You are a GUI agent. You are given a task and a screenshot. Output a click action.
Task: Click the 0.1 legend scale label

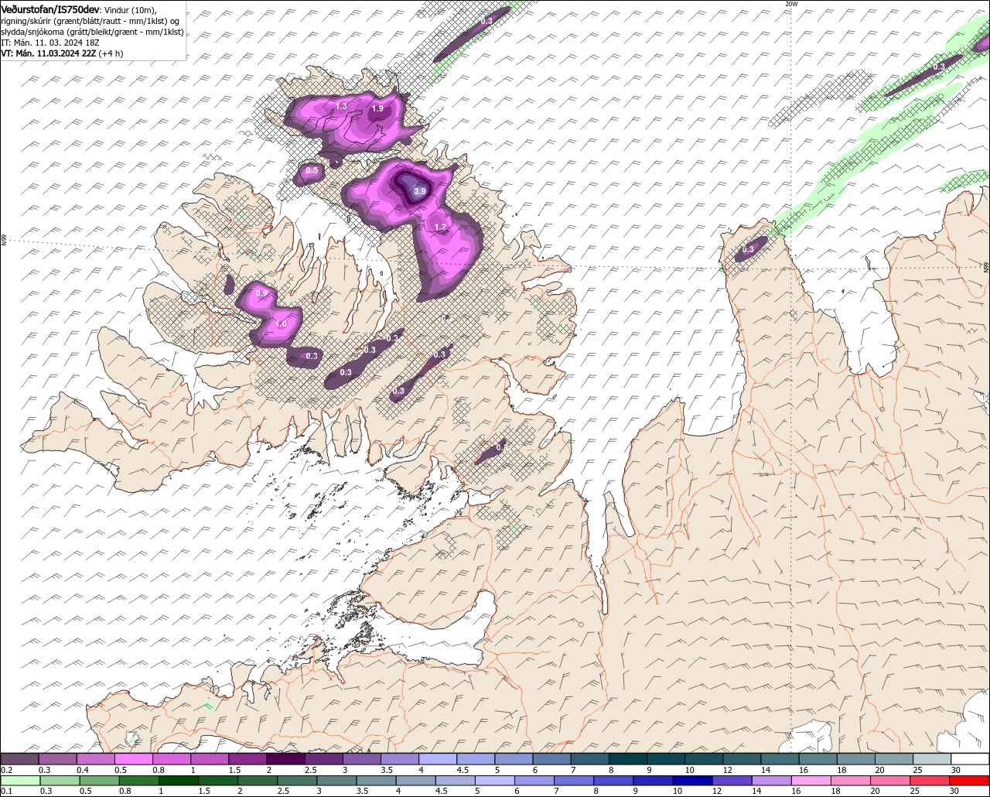click(x=7, y=791)
